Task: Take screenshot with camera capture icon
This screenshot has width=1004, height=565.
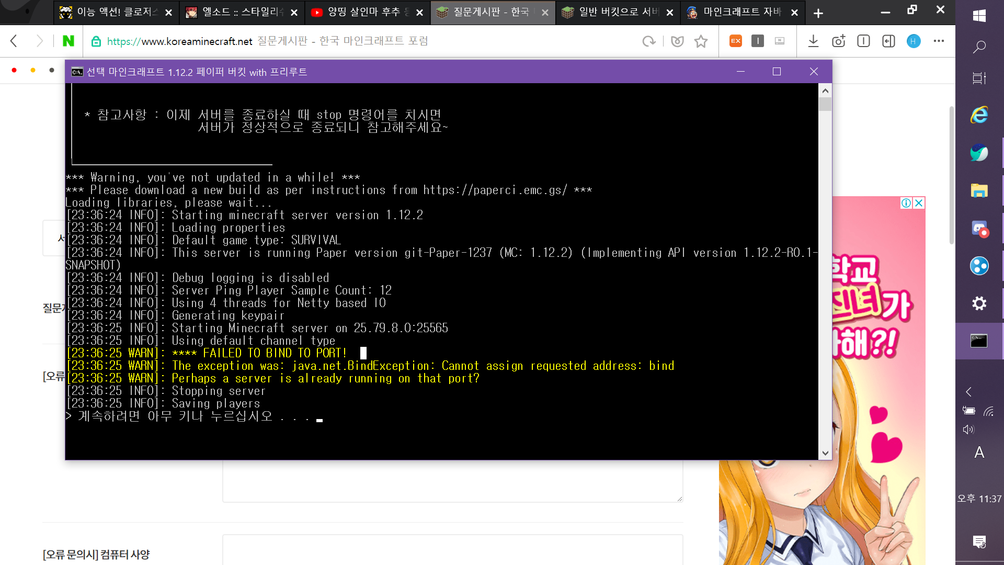Action: [838, 41]
